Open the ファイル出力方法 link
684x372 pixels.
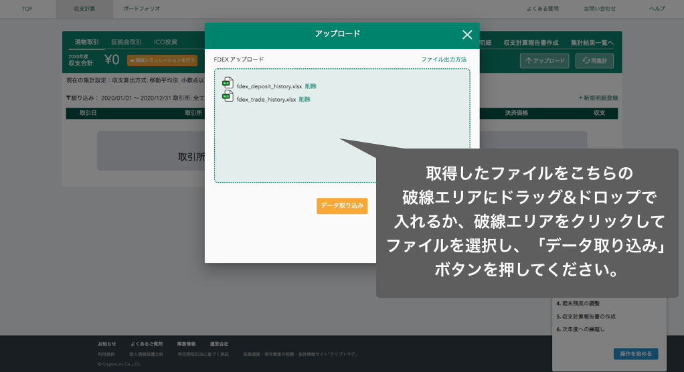[444, 60]
